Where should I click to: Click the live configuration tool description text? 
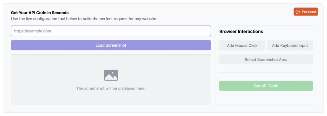coord(84,19)
